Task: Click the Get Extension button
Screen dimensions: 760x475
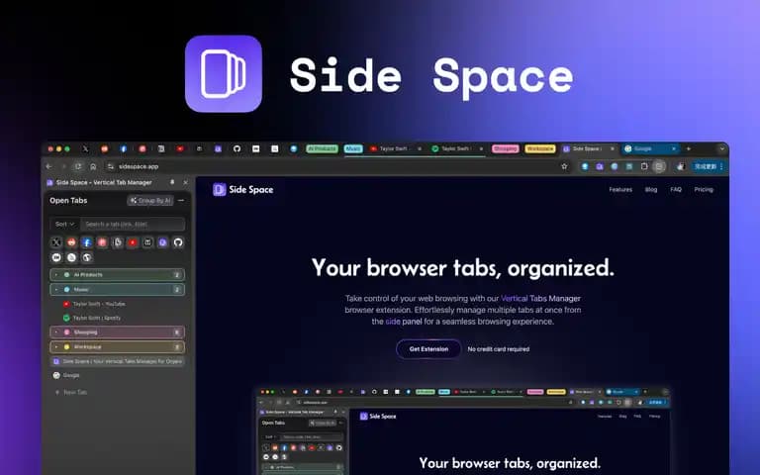Action: point(428,349)
